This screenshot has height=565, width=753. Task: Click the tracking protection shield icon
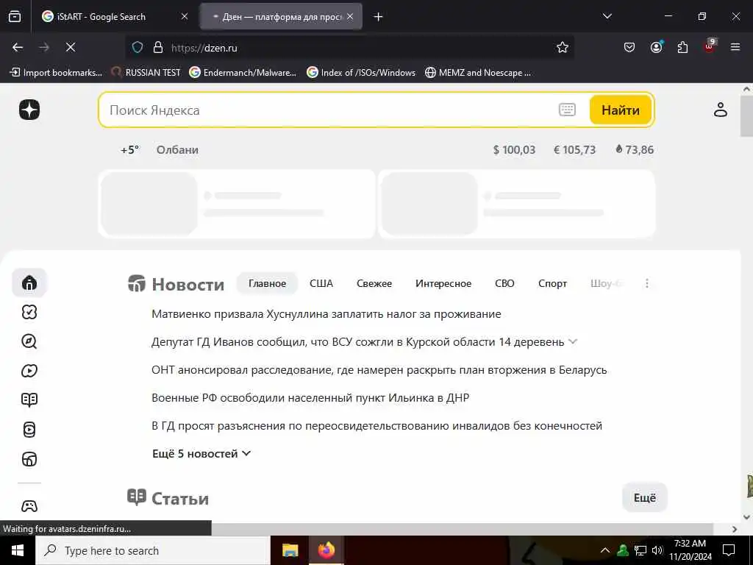[138, 48]
